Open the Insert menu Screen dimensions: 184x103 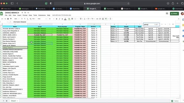tap(19, 15)
